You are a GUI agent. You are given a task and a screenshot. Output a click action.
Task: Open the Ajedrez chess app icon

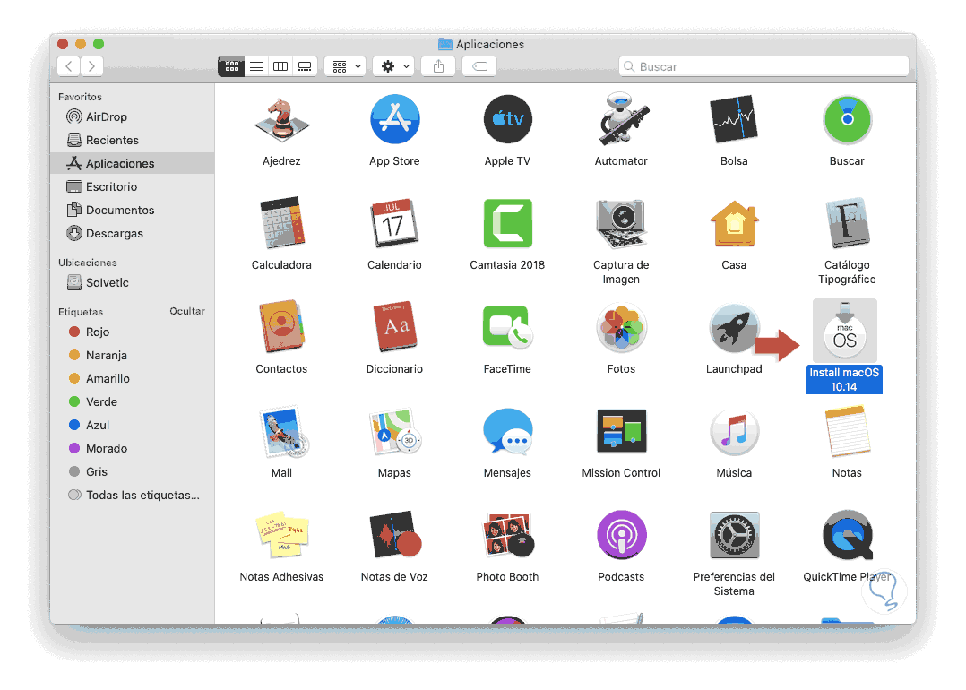pyautogui.click(x=281, y=120)
